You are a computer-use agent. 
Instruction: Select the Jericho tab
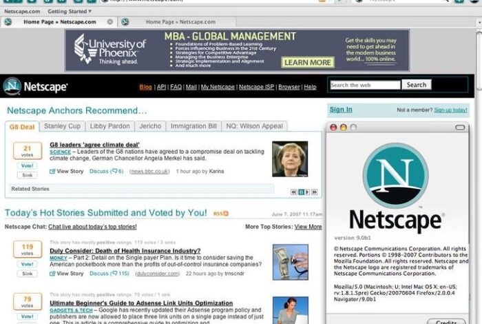(x=150, y=126)
